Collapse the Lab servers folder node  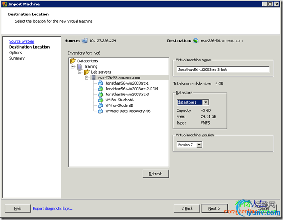80,72
